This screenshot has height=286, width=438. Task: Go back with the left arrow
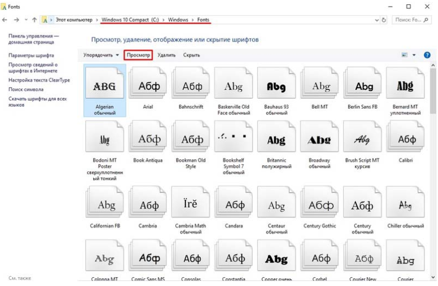5,20
